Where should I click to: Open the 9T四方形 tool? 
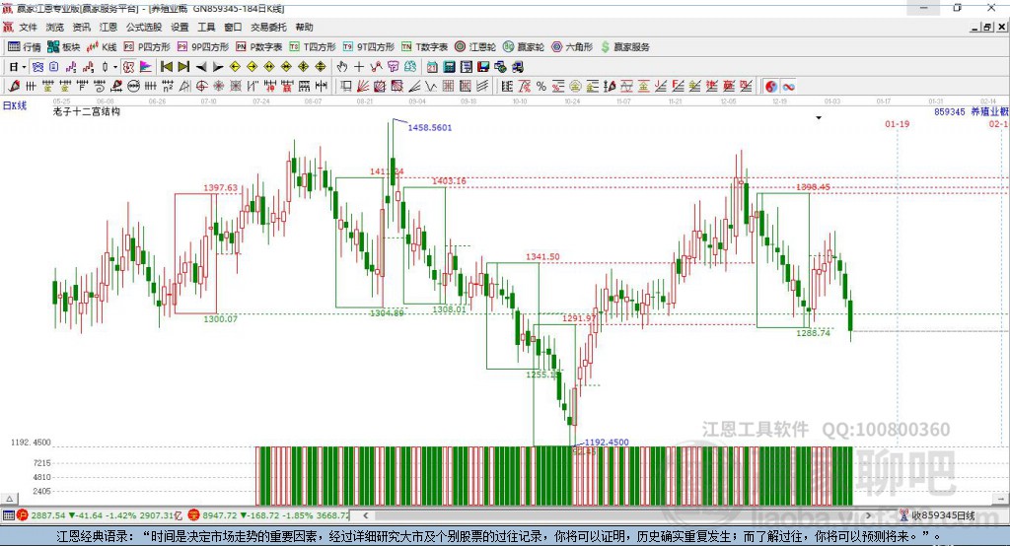tap(369, 47)
